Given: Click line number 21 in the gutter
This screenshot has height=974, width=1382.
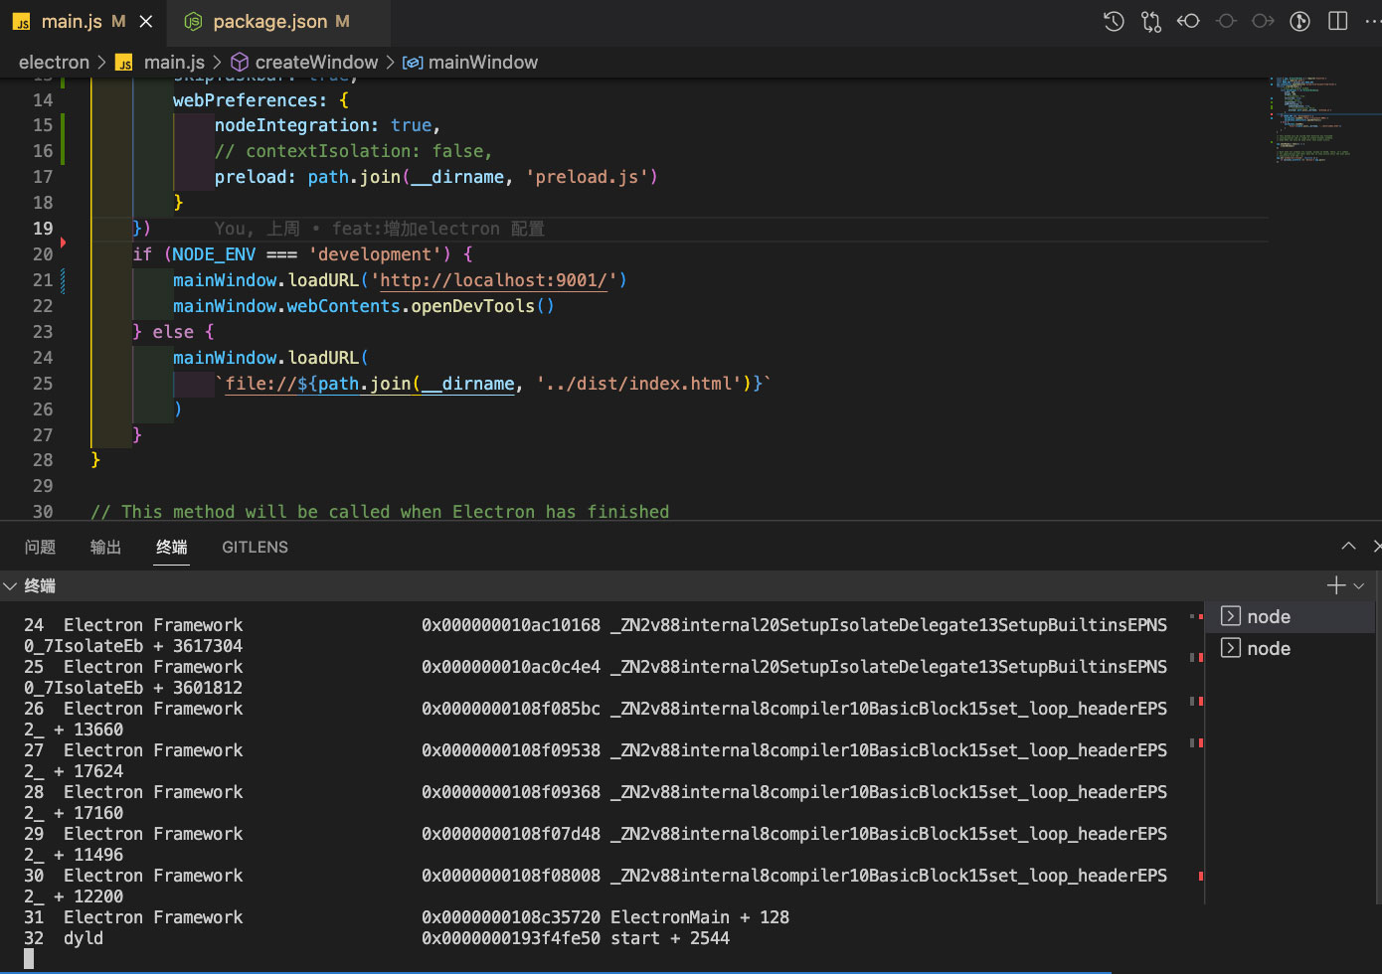Looking at the screenshot, I should click(43, 280).
